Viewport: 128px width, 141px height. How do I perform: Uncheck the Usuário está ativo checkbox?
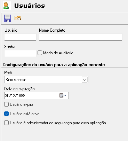coord(6,114)
